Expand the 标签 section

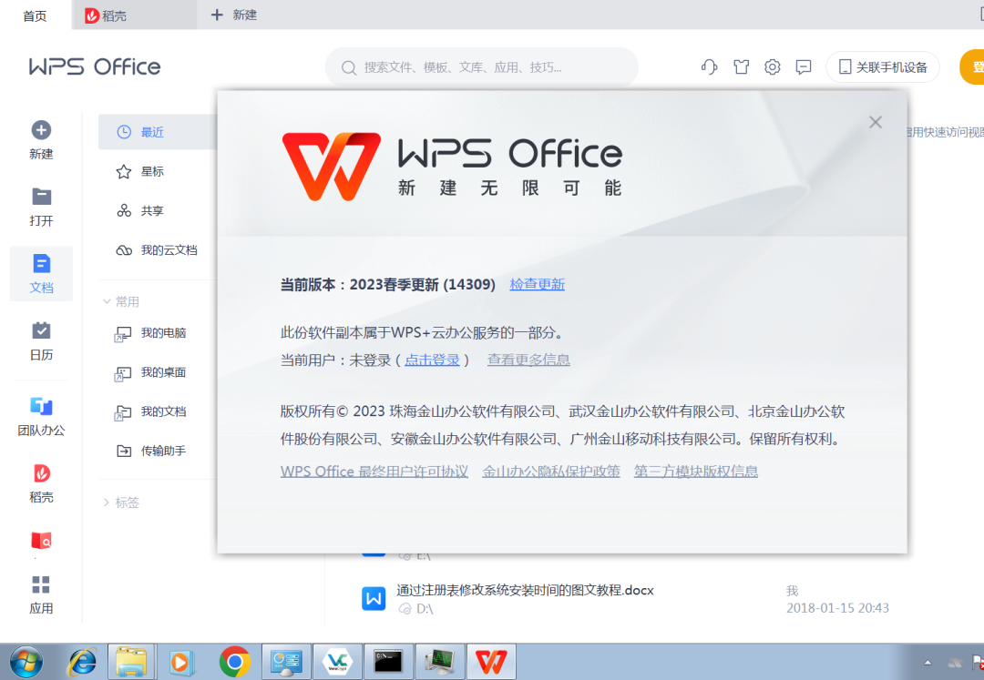point(106,502)
